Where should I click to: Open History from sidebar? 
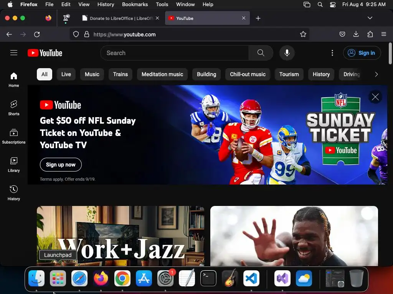[14, 193]
